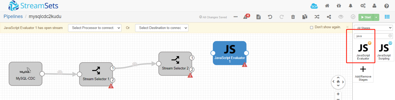The height and width of the screenshot is (100, 395).
Task: Click output port 2 of Stream Selector 2
Action: [x=192, y=69]
